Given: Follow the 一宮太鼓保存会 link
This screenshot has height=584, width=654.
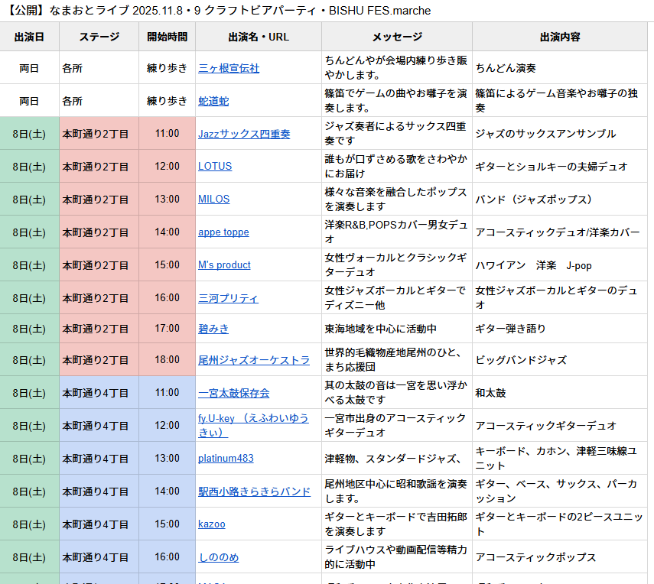Looking at the screenshot, I should (x=233, y=393).
